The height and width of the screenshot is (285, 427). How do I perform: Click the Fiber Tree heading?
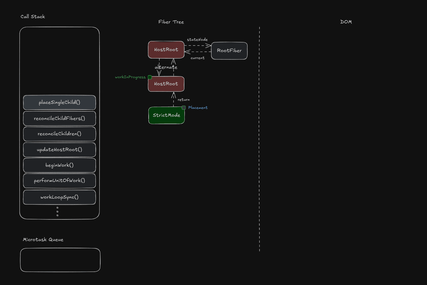tap(171, 22)
